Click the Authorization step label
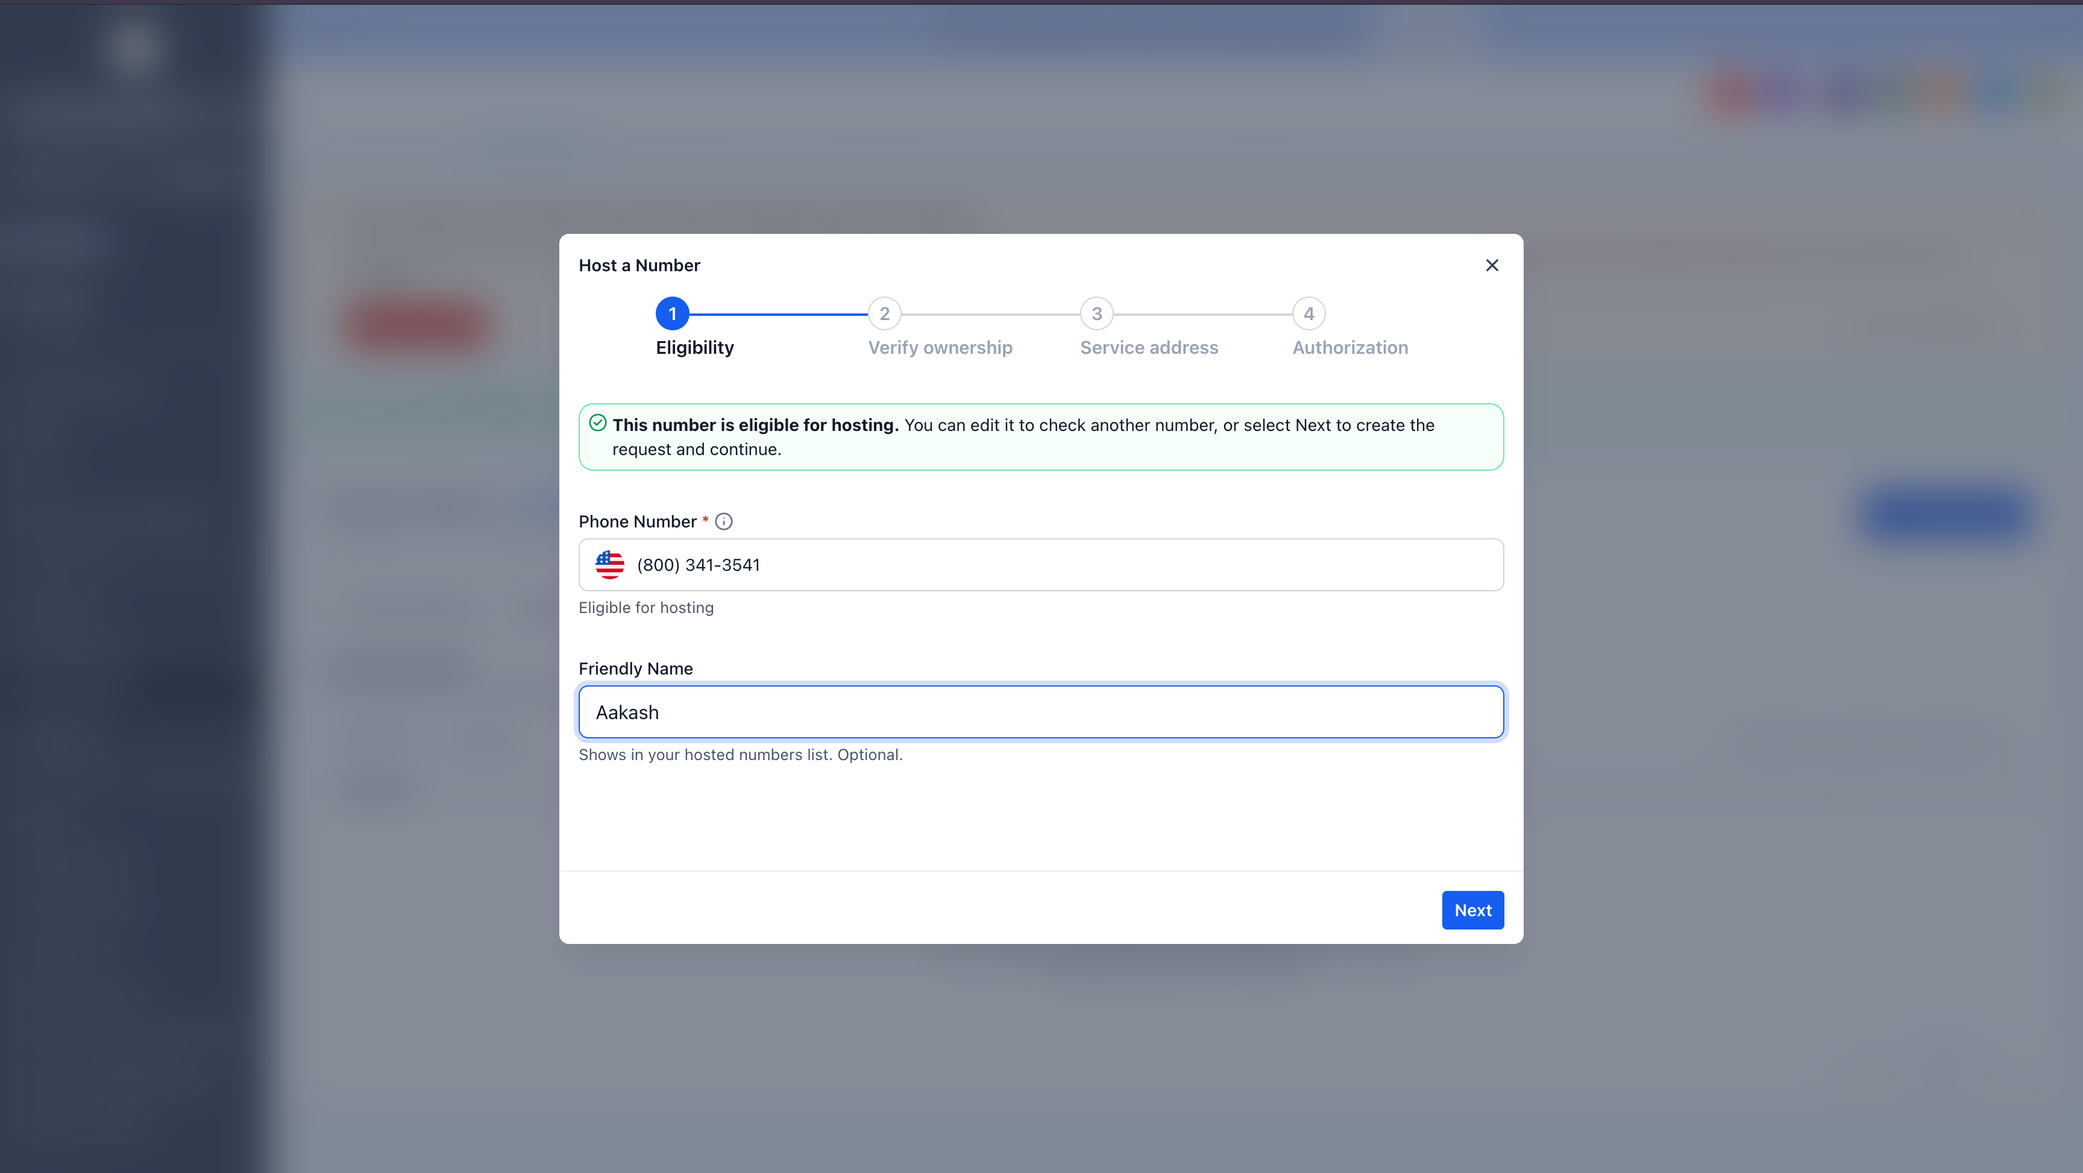 pyautogui.click(x=1349, y=348)
